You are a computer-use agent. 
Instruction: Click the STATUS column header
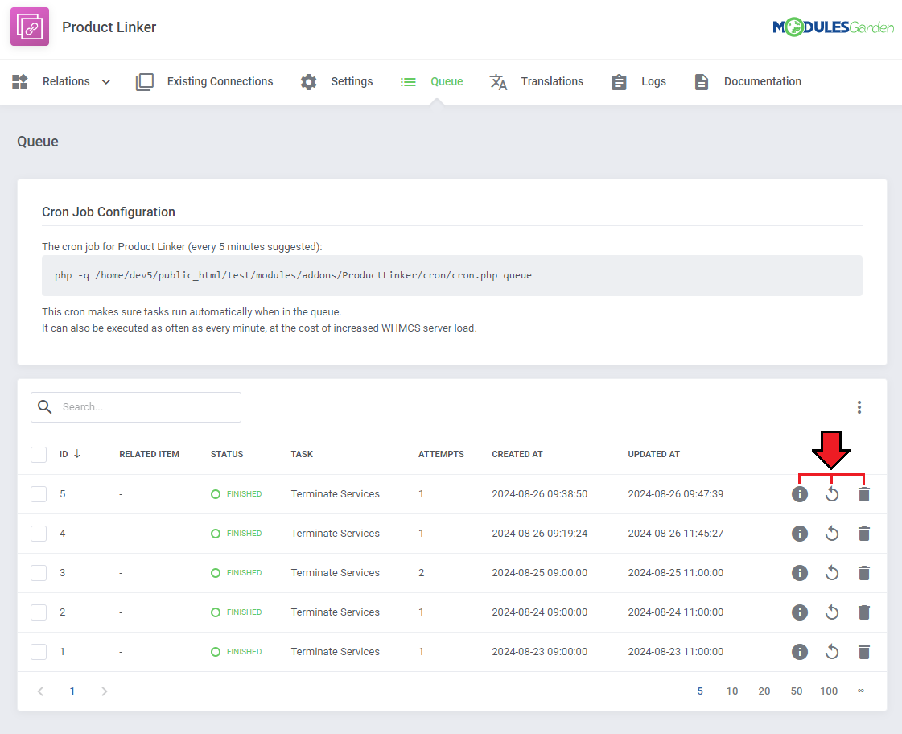[x=227, y=454]
